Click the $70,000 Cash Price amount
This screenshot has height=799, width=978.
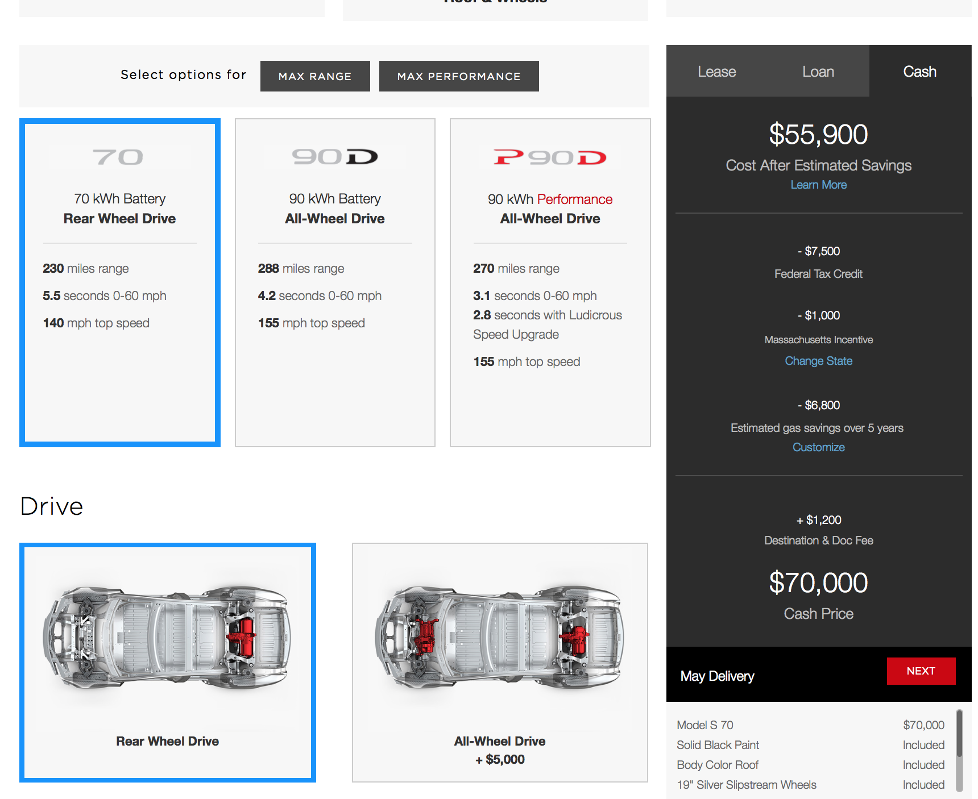tap(819, 583)
